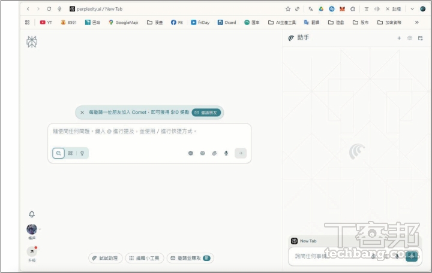Reload the page with the refresh icon
Image resolution: width=432 pixels, height=273 pixels.
[x=49, y=9]
